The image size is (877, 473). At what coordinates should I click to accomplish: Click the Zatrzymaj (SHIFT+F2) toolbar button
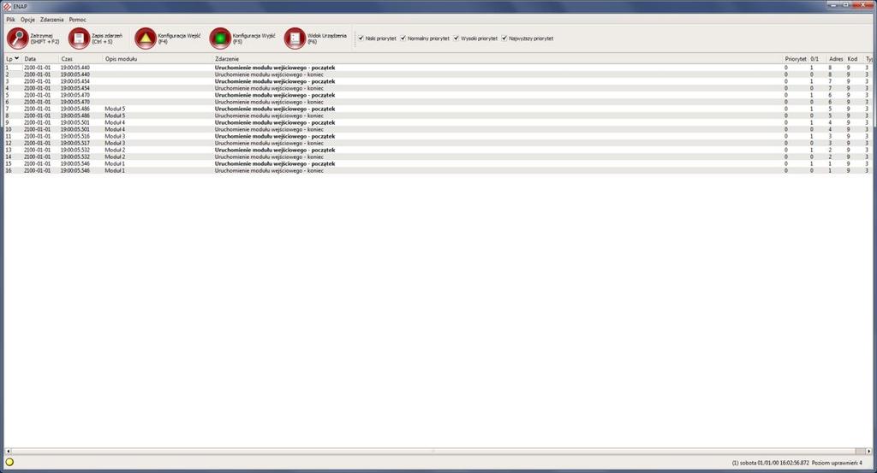click(x=33, y=38)
